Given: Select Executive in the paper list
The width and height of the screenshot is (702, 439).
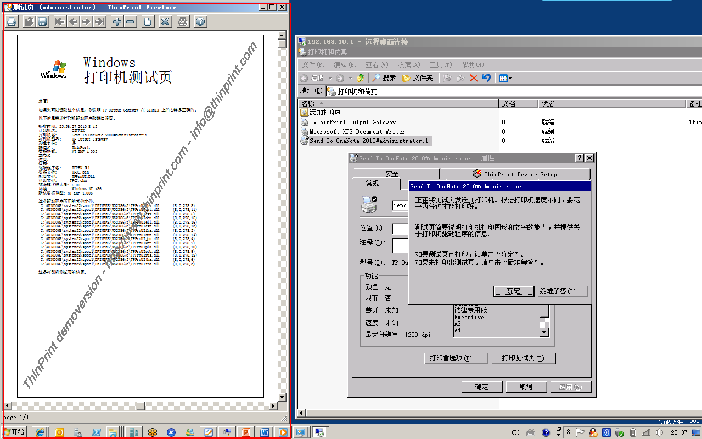Looking at the screenshot, I should (x=469, y=318).
